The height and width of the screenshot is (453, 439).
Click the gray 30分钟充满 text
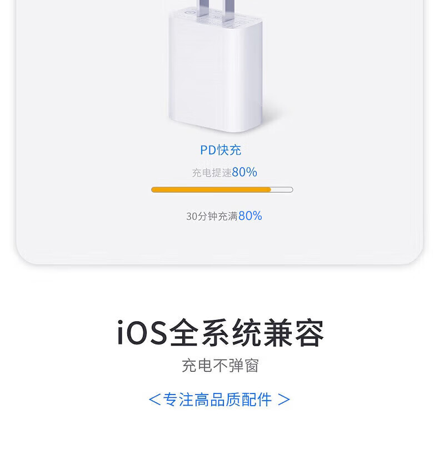[212, 216]
